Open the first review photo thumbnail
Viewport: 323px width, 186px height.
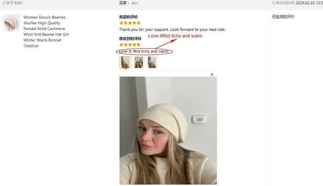(x=125, y=62)
